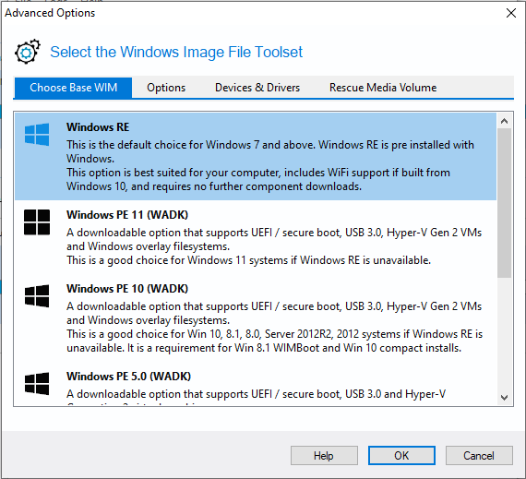Click the list scrollbar thumb
This screenshot has height=479, width=526.
coord(504,203)
